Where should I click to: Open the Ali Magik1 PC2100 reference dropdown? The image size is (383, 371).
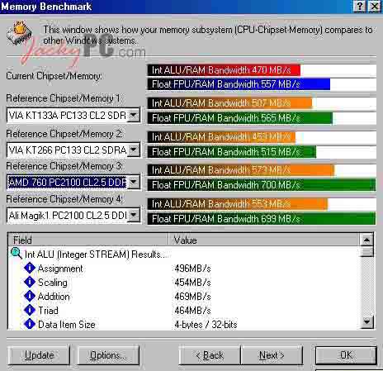click(134, 215)
